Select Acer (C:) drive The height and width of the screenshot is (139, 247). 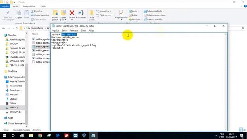point(12,108)
